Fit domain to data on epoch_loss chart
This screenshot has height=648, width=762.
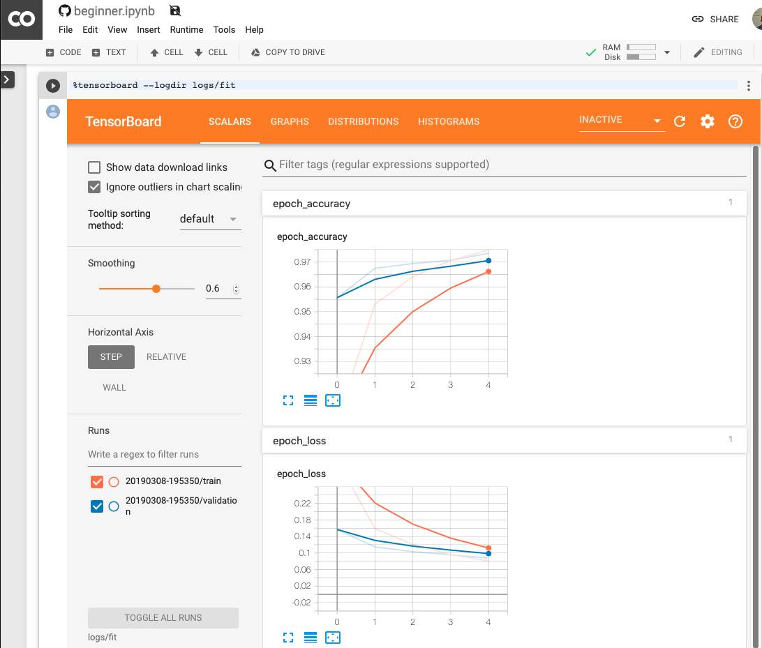click(x=333, y=638)
